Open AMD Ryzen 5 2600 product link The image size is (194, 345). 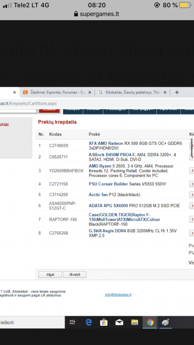[x=131, y=171]
